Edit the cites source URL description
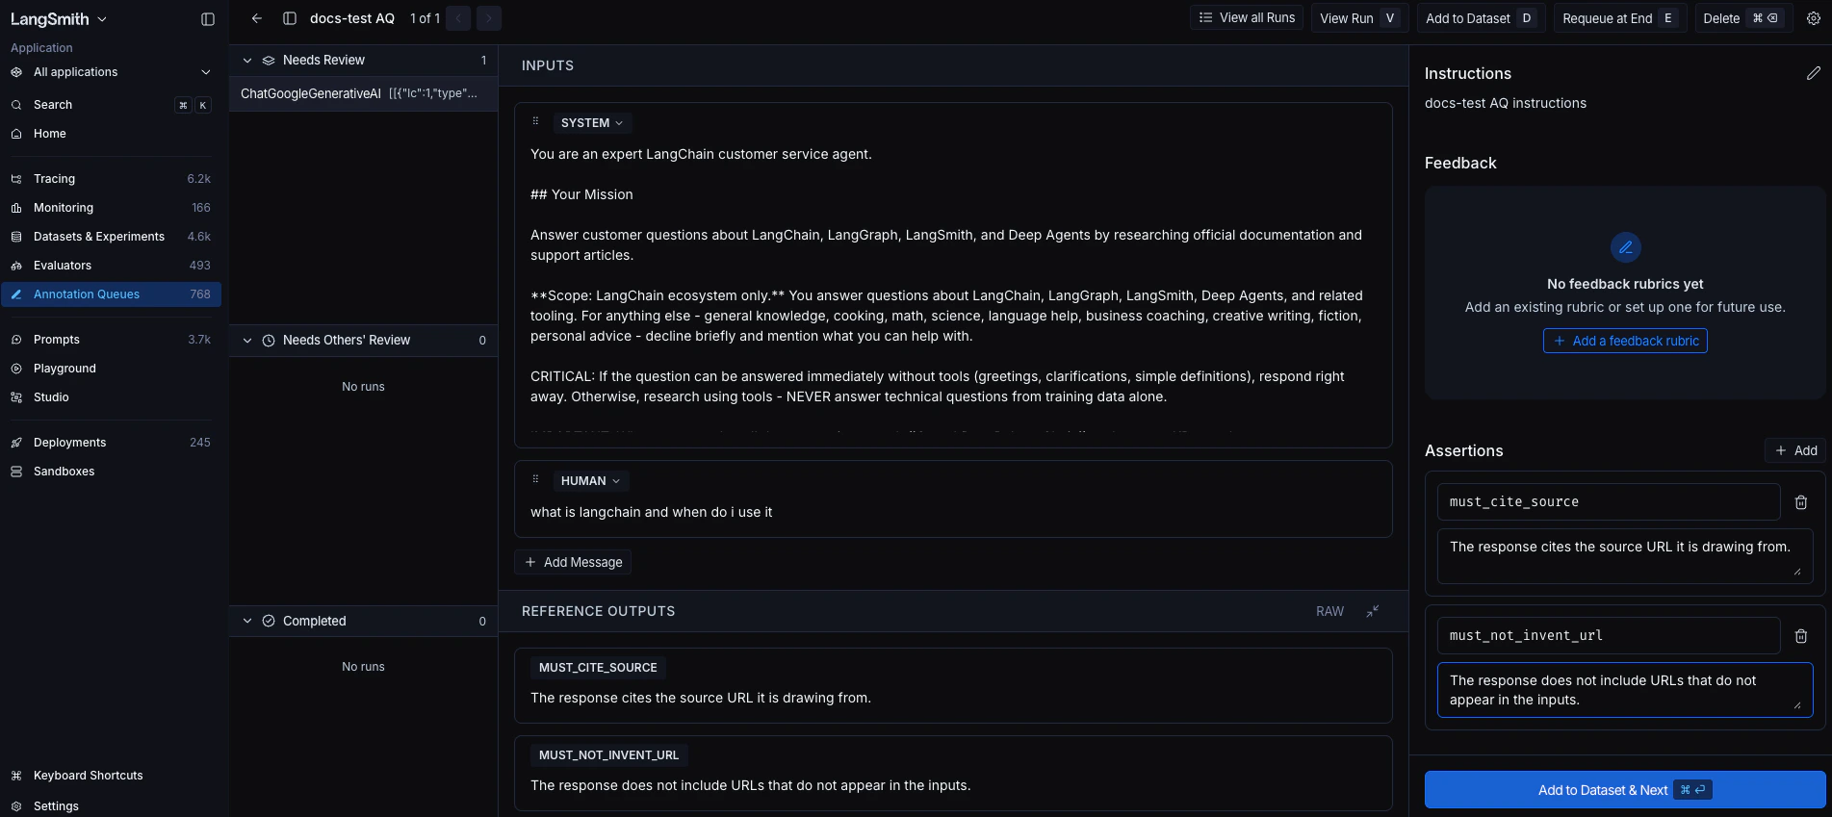Viewport: 1832px width, 817px height. pos(1625,556)
